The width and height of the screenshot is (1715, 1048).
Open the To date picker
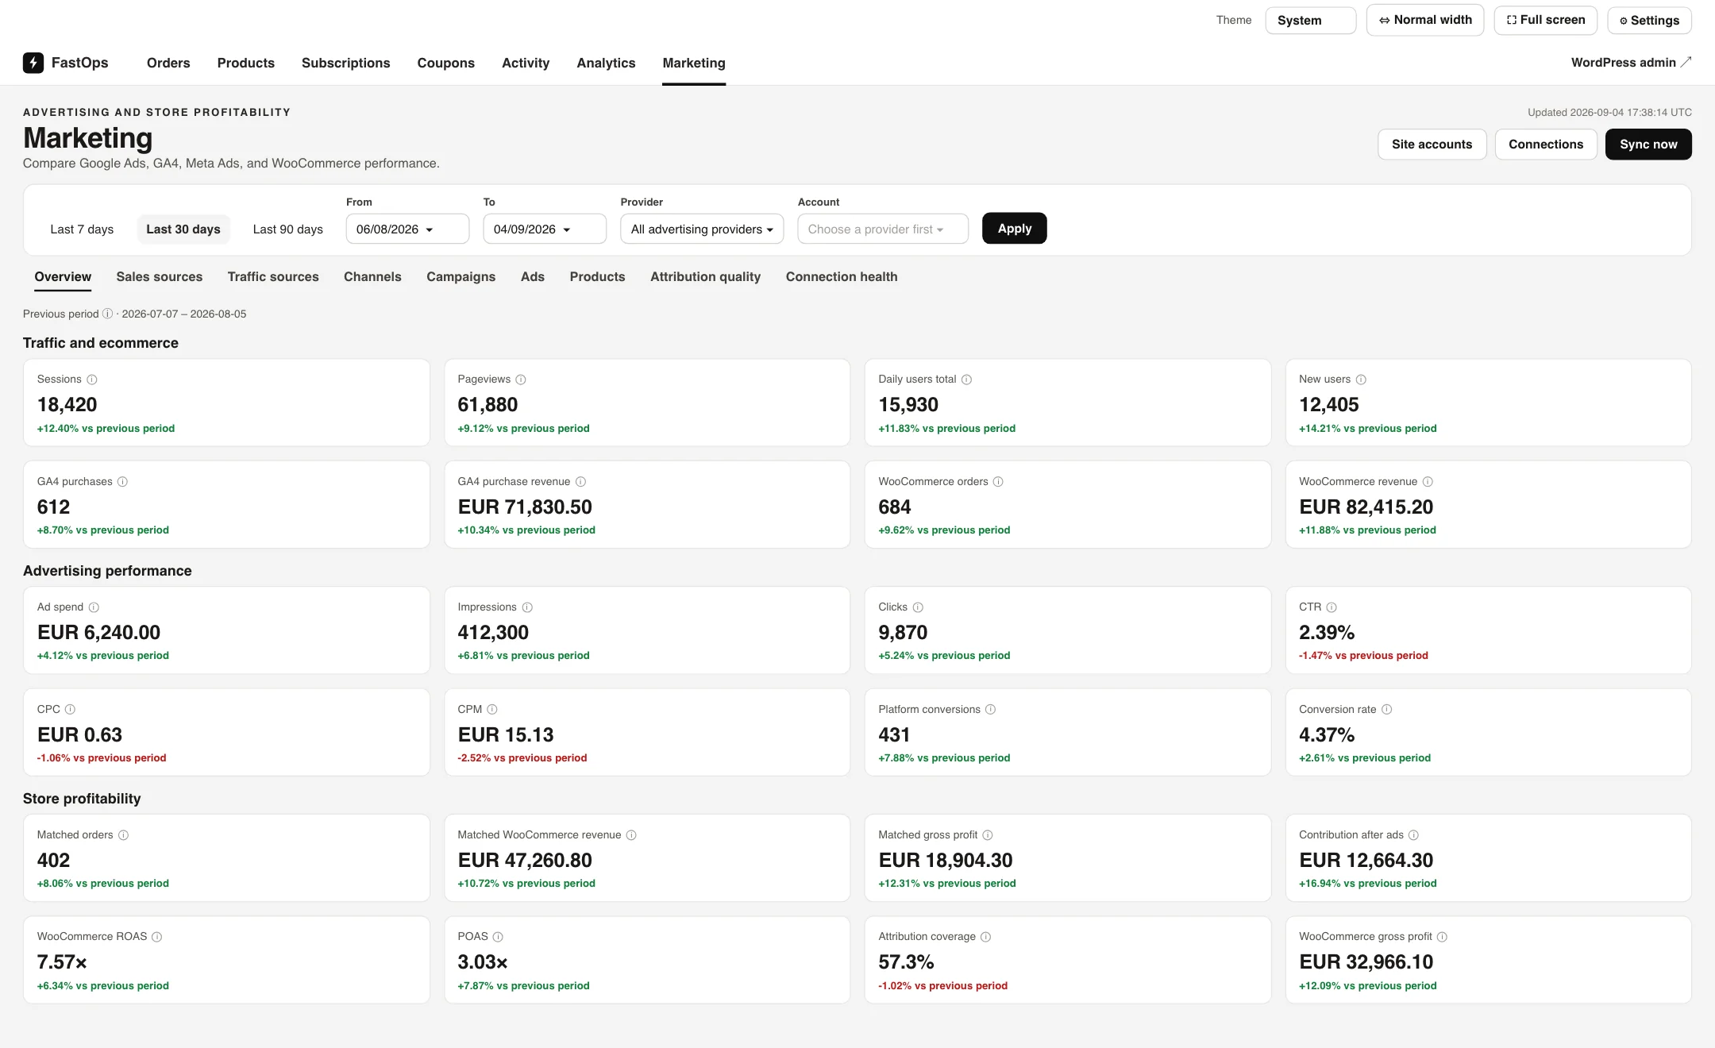[545, 229]
